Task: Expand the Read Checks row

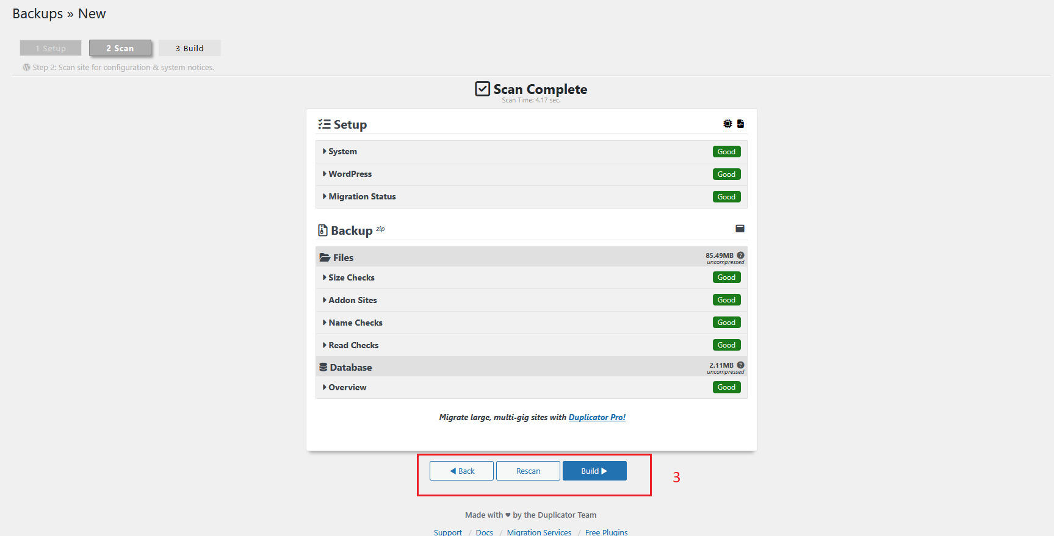Action: point(353,346)
